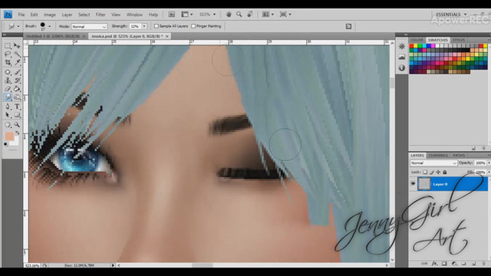Image resolution: width=491 pixels, height=276 pixels.
Task: Add layer mask in Layers panel
Action: tap(444, 264)
